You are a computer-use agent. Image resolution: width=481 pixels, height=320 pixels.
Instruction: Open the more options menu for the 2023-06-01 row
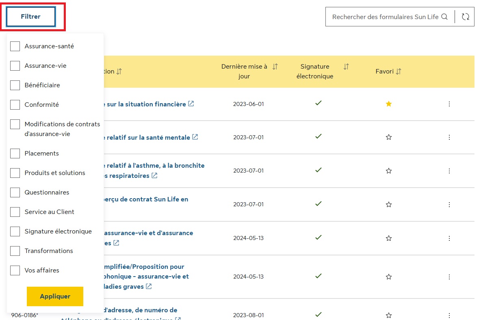pos(449,104)
